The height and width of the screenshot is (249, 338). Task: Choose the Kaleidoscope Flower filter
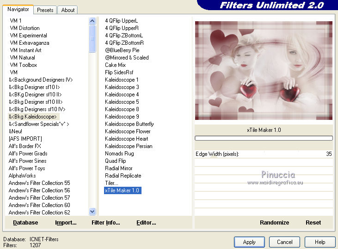128,131
